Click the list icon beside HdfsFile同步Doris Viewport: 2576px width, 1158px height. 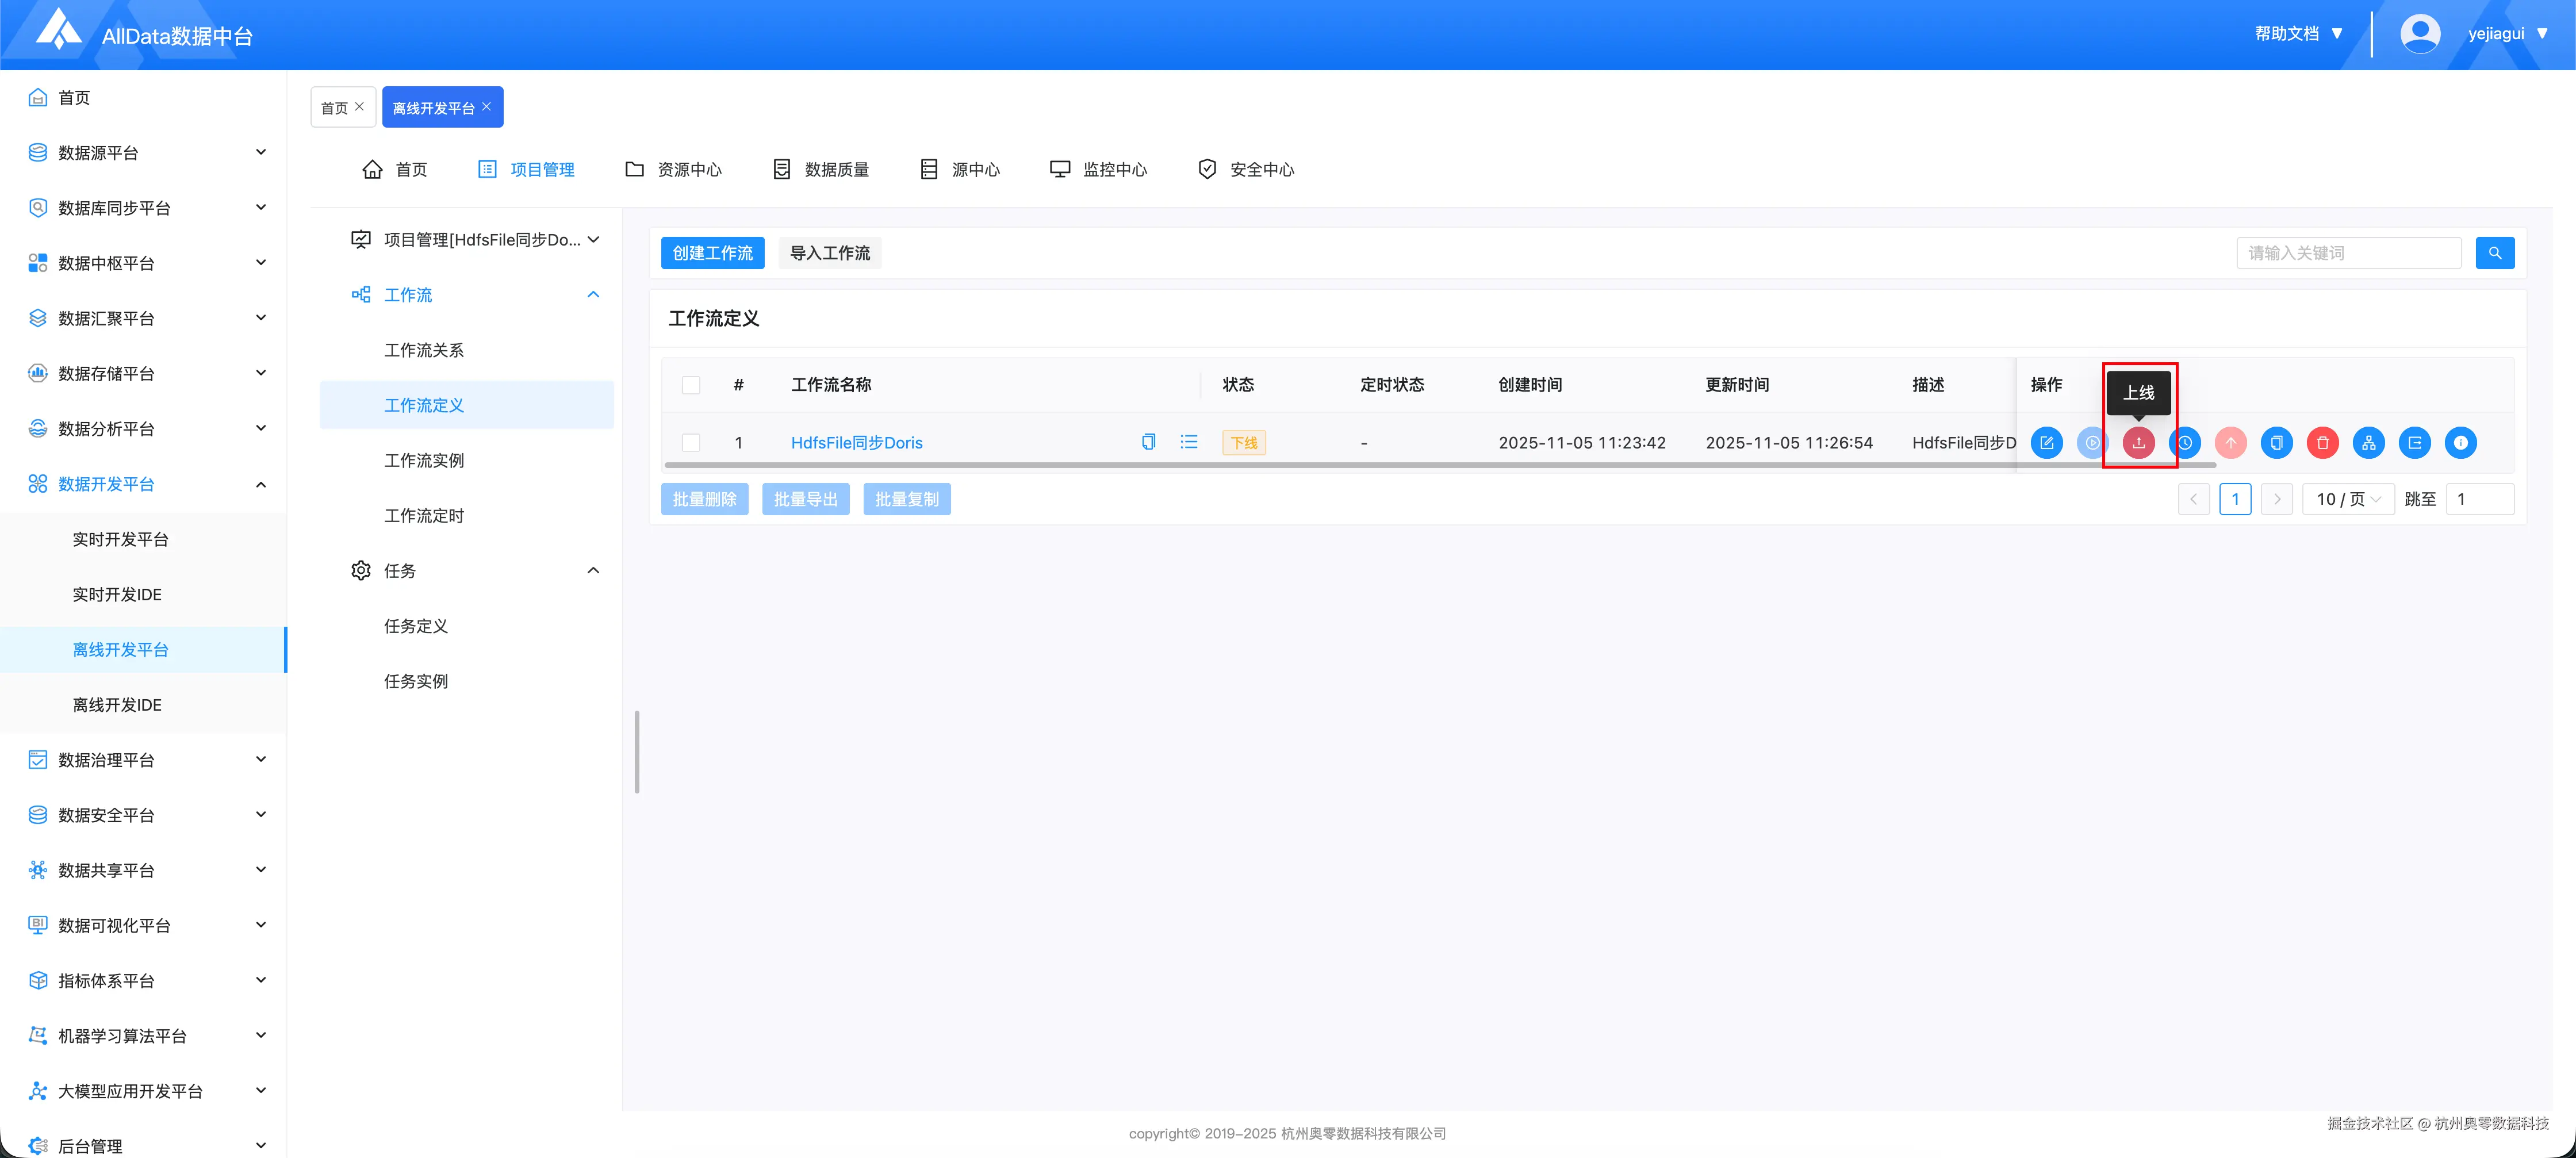1188,442
